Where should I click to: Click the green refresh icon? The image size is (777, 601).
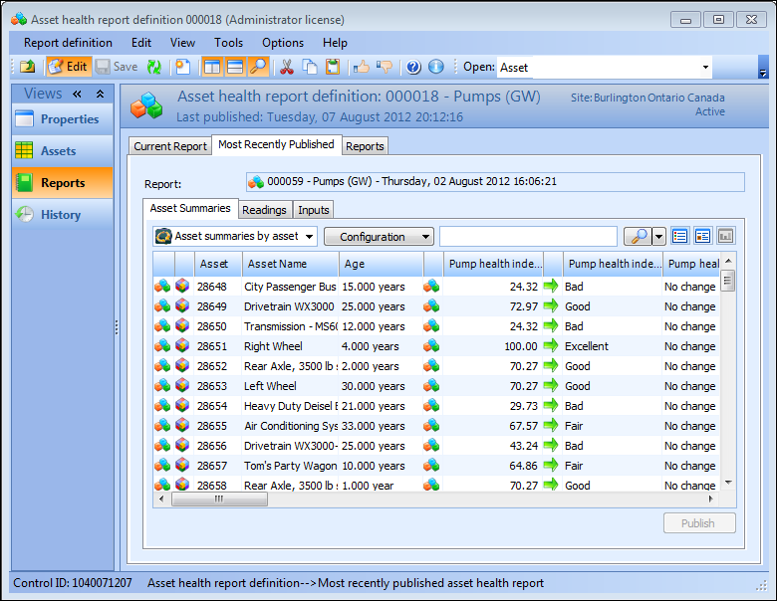click(154, 67)
